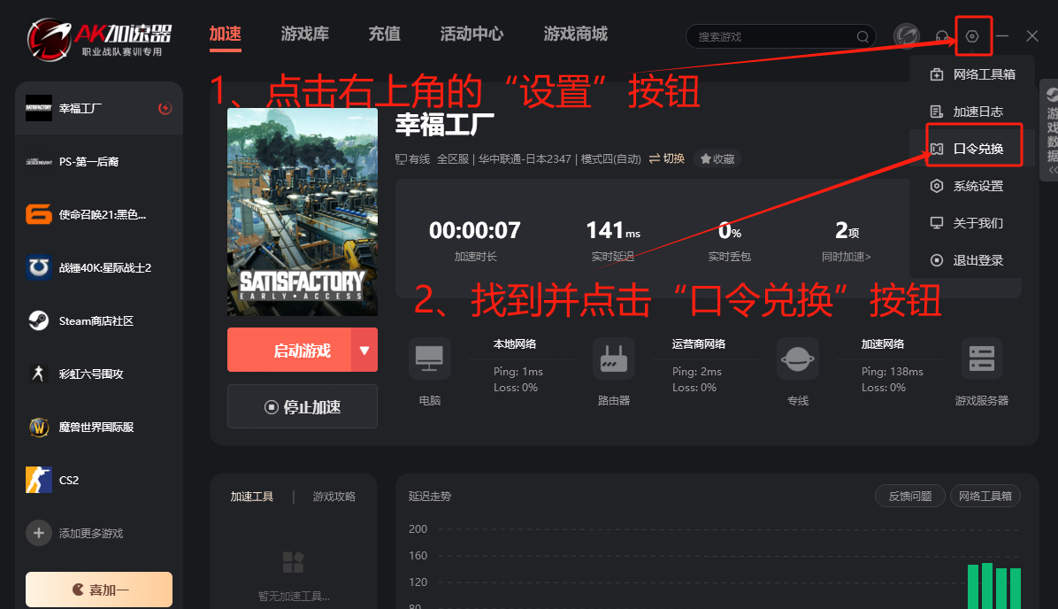Open the 游戏商城 tab
Screen dimensions: 1058x609
pos(576,34)
